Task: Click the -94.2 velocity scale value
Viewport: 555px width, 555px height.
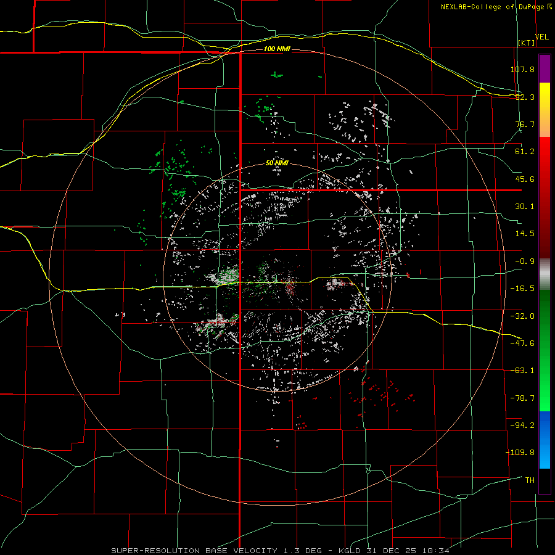Action: click(x=522, y=425)
